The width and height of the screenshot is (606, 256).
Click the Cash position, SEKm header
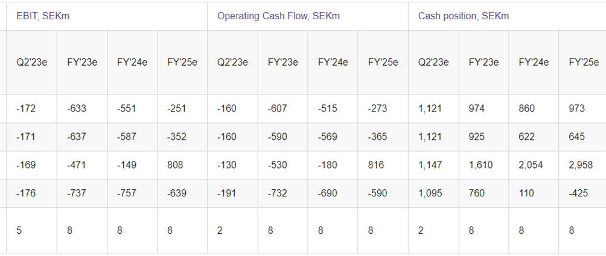pos(464,16)
